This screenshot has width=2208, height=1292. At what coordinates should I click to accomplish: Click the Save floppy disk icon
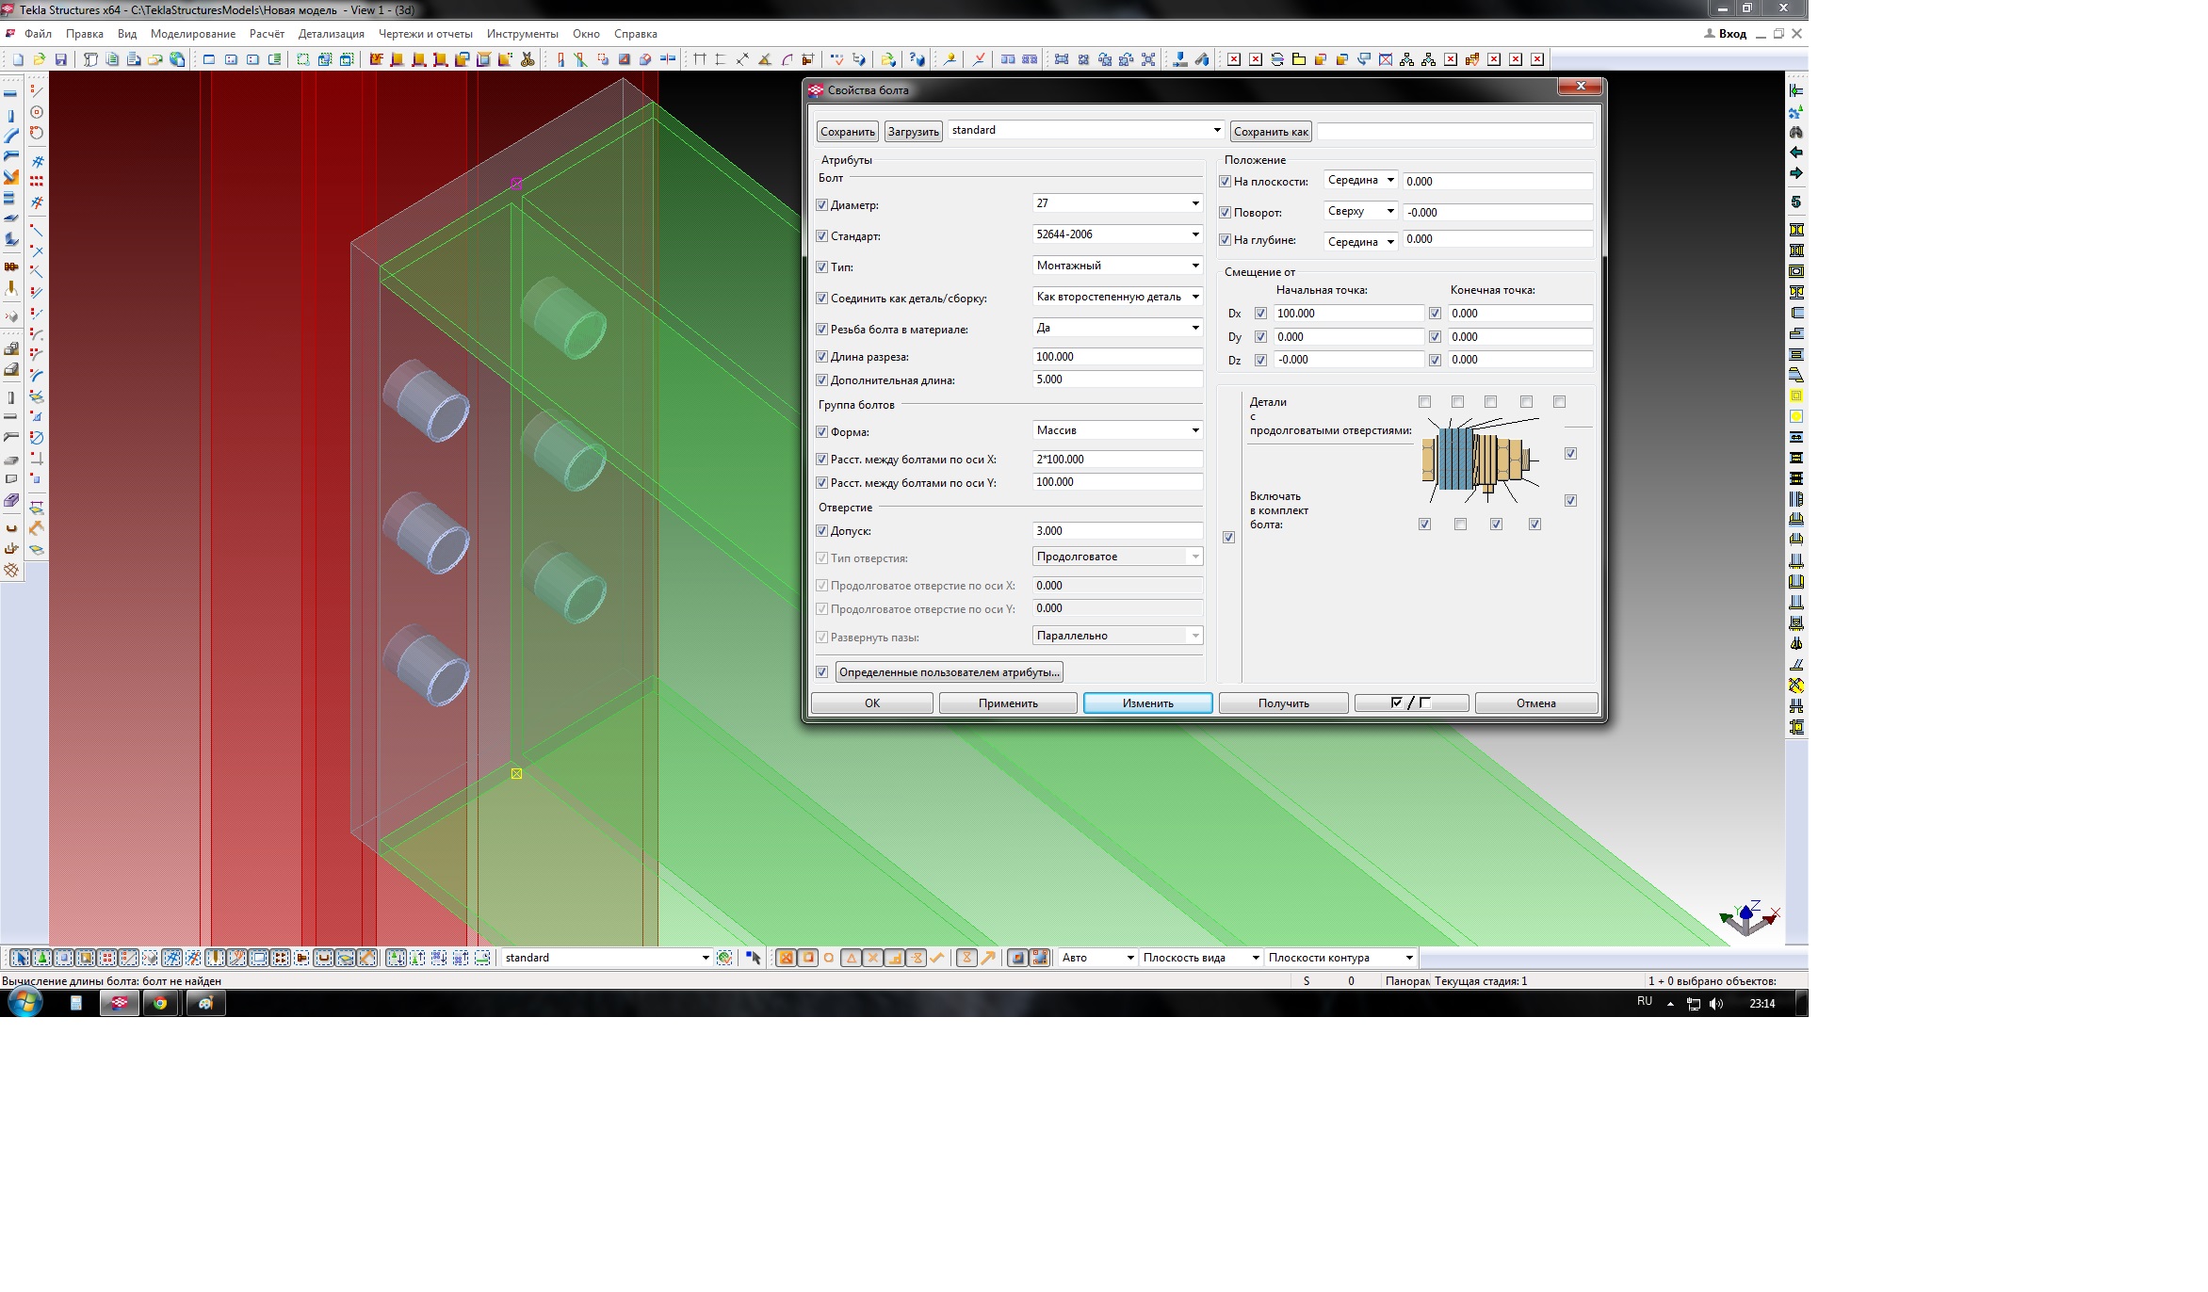[x=60, y=59]
